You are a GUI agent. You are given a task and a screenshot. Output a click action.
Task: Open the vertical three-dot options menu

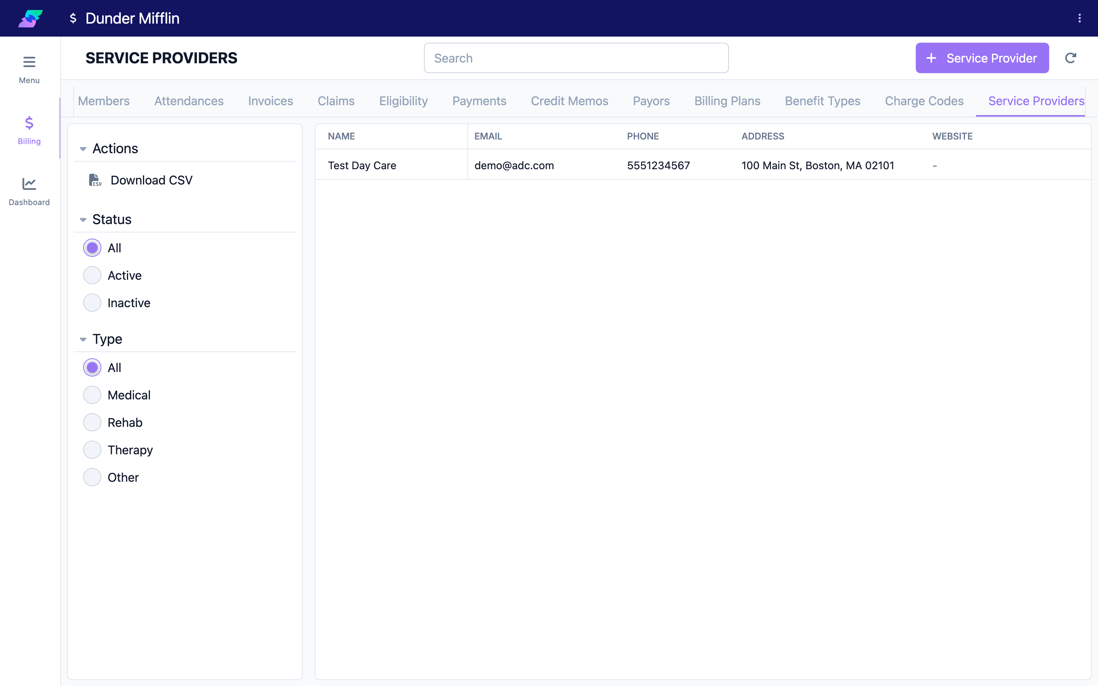coord(1079,18)
